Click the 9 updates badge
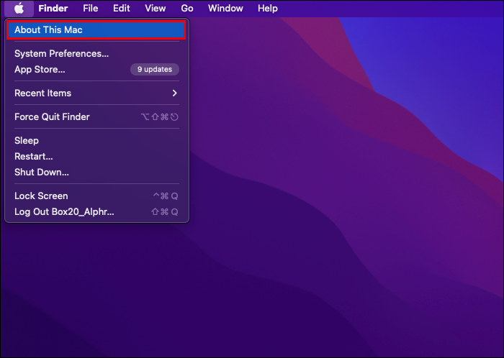Image resolution: width=504 pixels, height=358 pixels. (x=155, y=69)
